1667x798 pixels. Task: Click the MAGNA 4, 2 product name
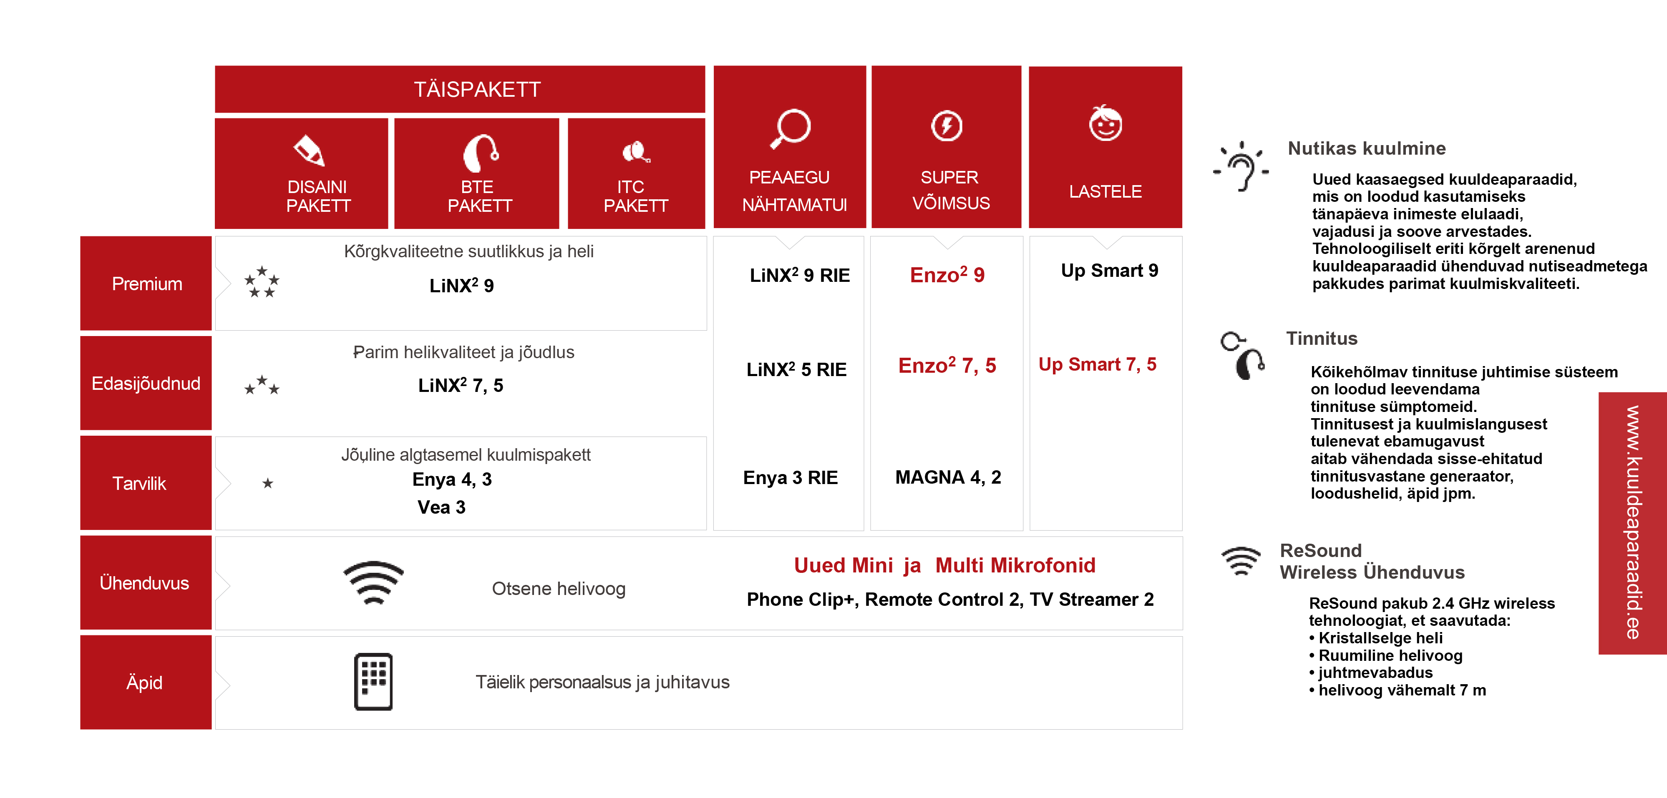click(948, 477)
